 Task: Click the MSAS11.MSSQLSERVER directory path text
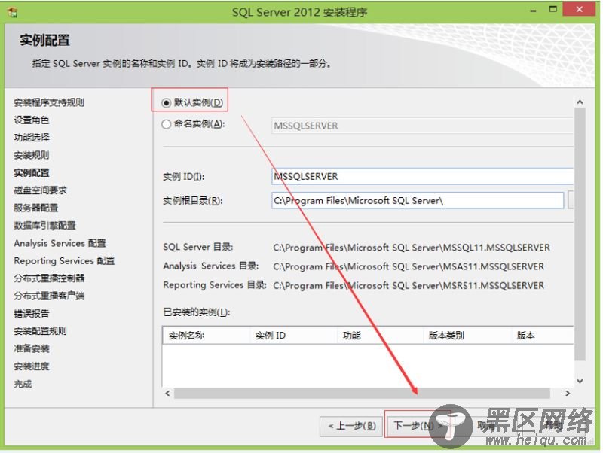409,266
